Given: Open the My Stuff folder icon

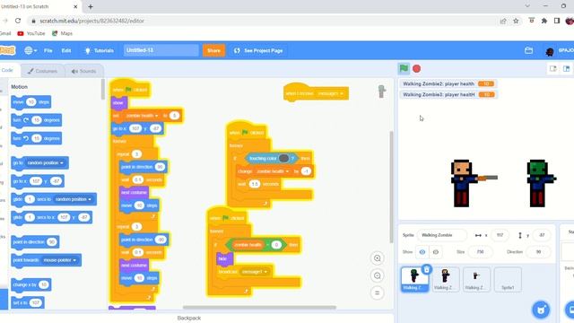Looking at the screenshot, I should coord(528,50).
